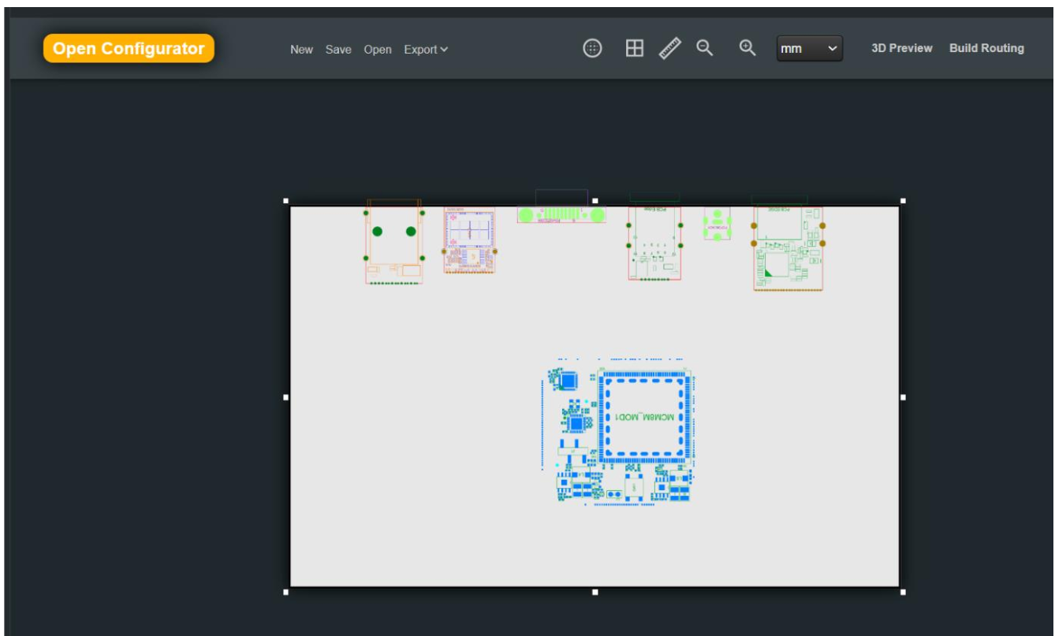Click the top-right board resize handle
Image resolution: width=1055 pixels, height=636 pixels.
click(903, 201)
